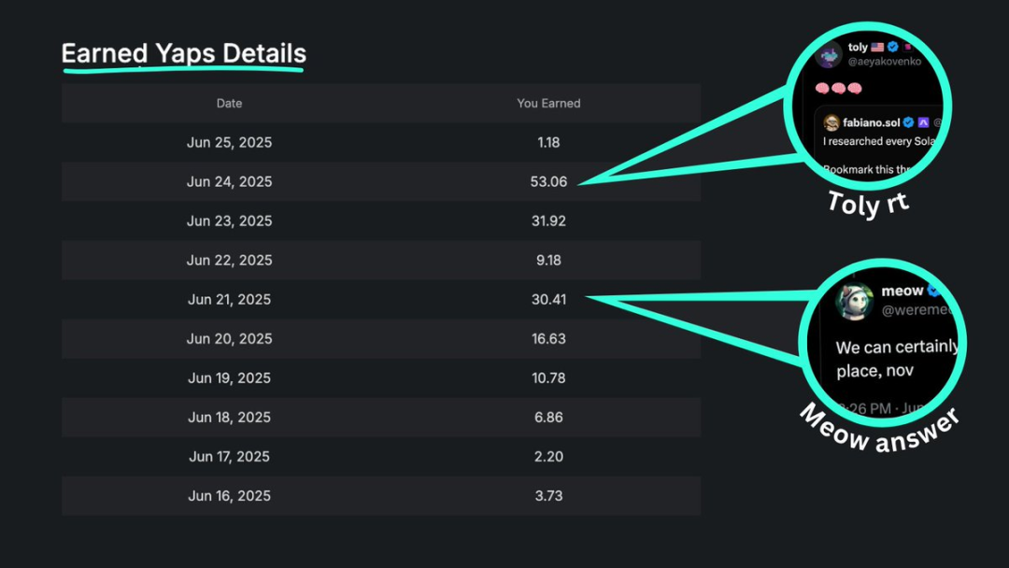
Task: Click the Earned Yaps Details heading
Action: [x=184, y=53]
